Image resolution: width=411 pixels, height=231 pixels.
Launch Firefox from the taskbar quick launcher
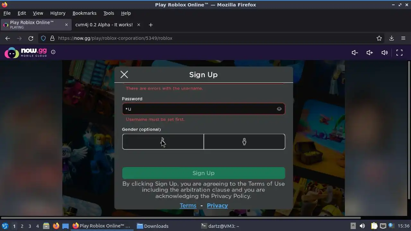click(56, 226)
